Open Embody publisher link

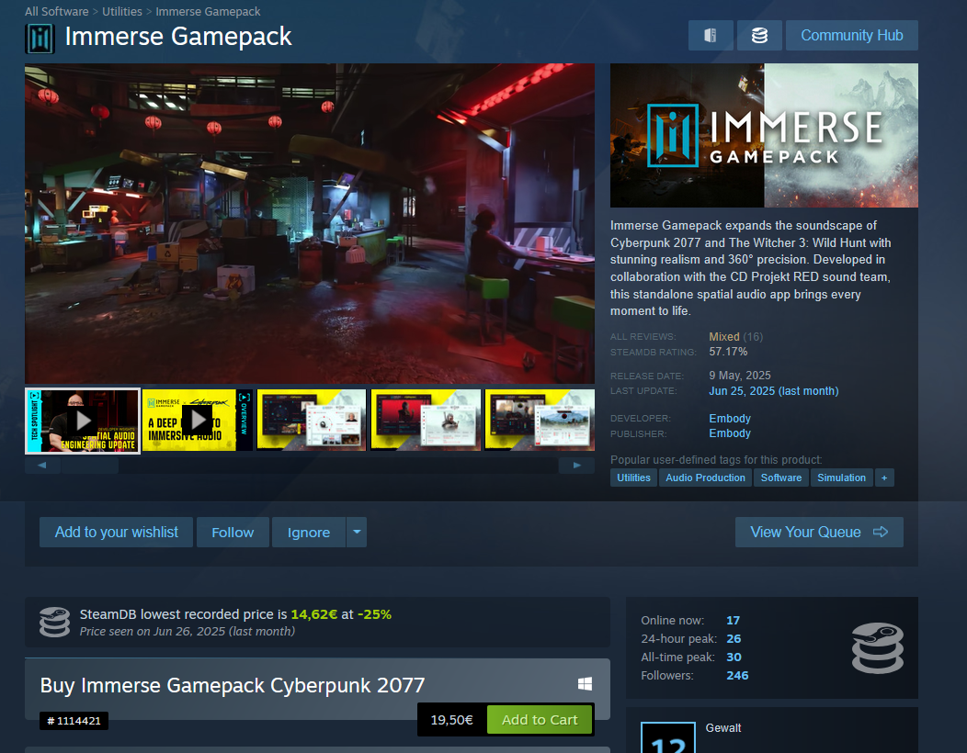[730, 433]
